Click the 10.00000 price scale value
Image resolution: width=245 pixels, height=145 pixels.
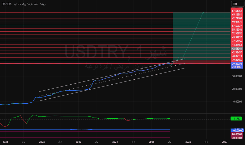click(x=237, y=101)
